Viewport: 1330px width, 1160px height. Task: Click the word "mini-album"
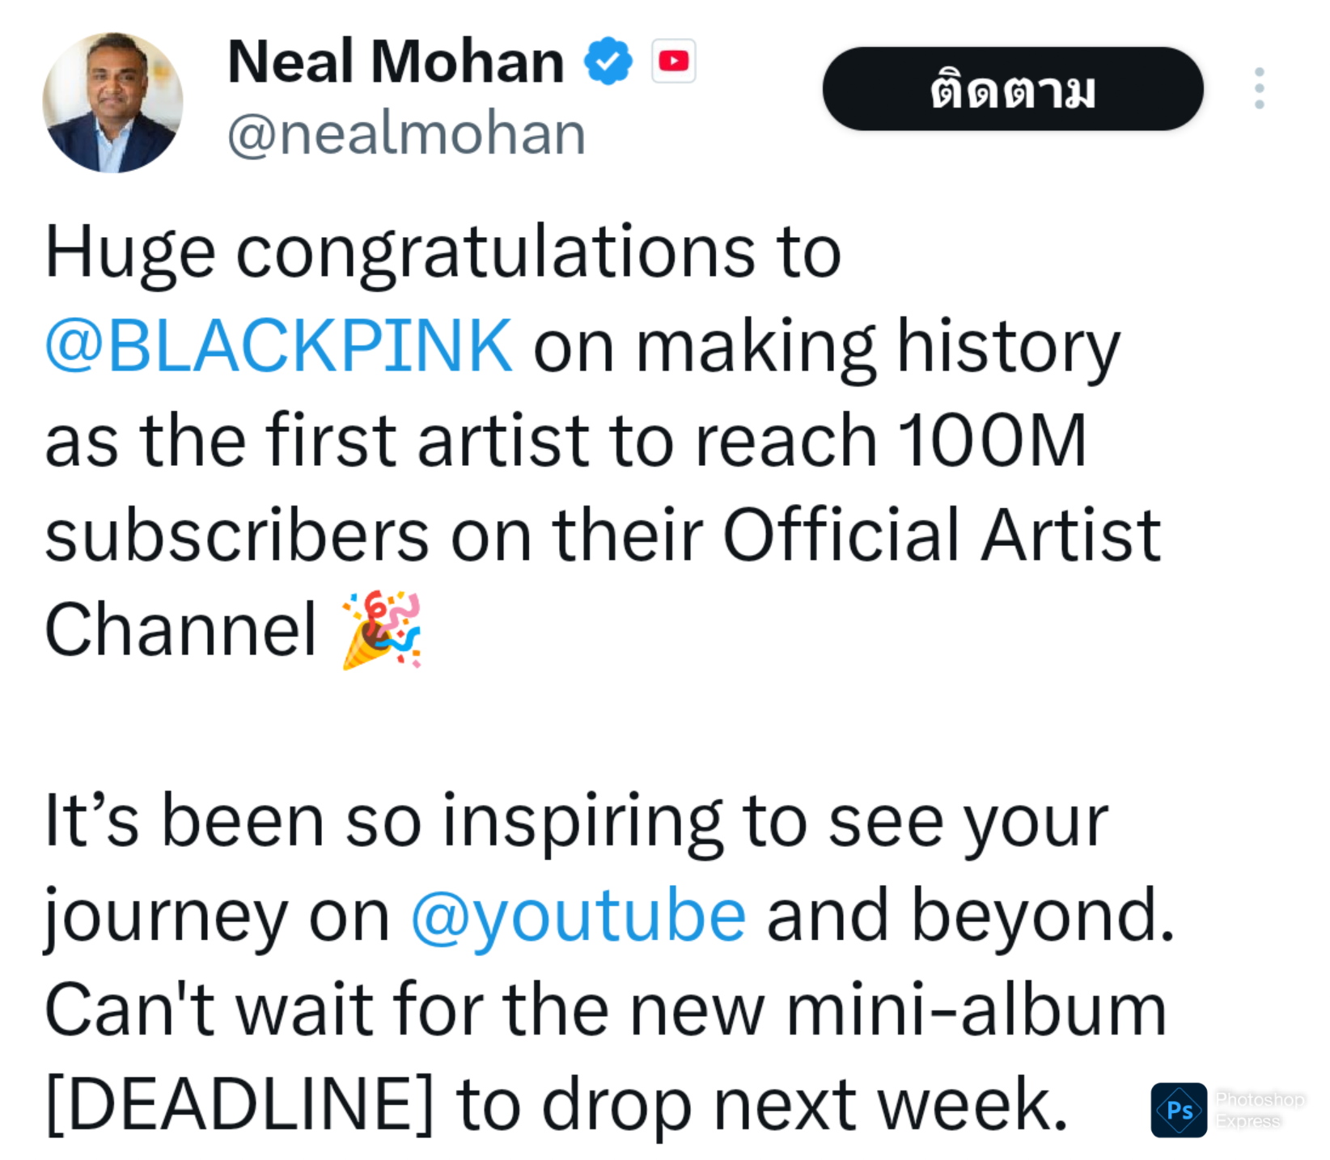[976, 1010]
